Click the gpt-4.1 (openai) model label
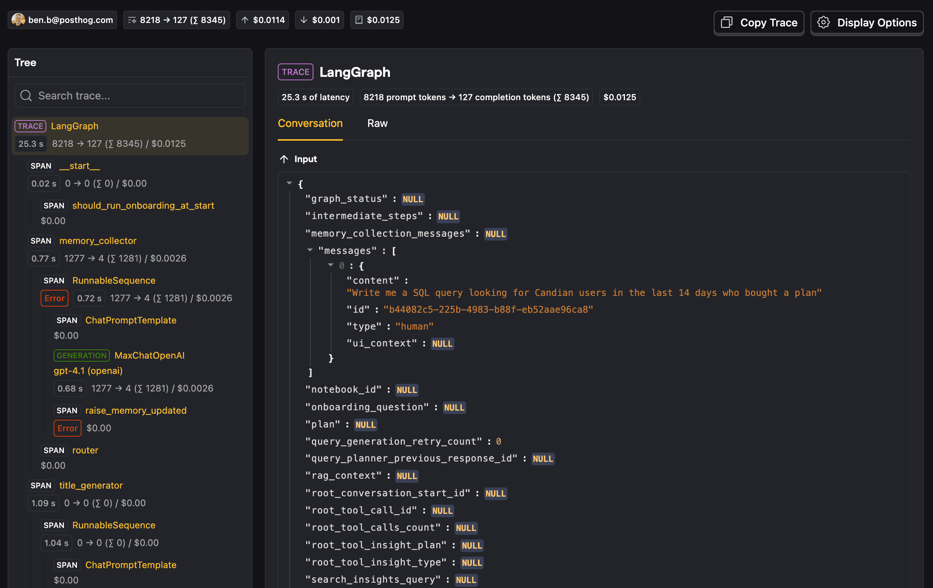Viewport: 933px width, 588px height. tap(88, 371)
